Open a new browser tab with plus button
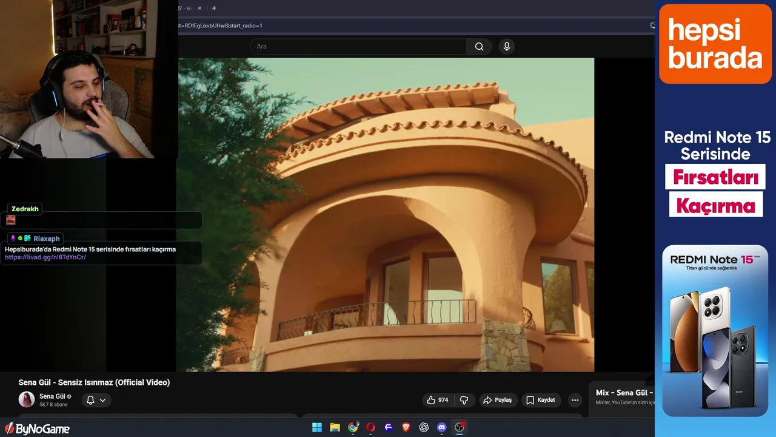The height and width of the screenshot is (437, 776). pos(214,8)
